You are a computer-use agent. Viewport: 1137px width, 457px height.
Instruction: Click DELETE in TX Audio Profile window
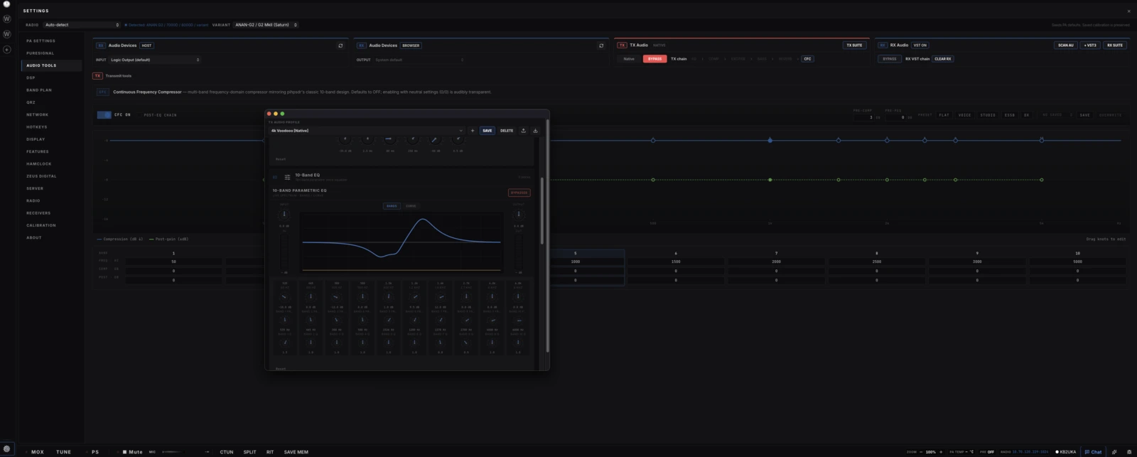pyautogui.click(x=507, y=131)
